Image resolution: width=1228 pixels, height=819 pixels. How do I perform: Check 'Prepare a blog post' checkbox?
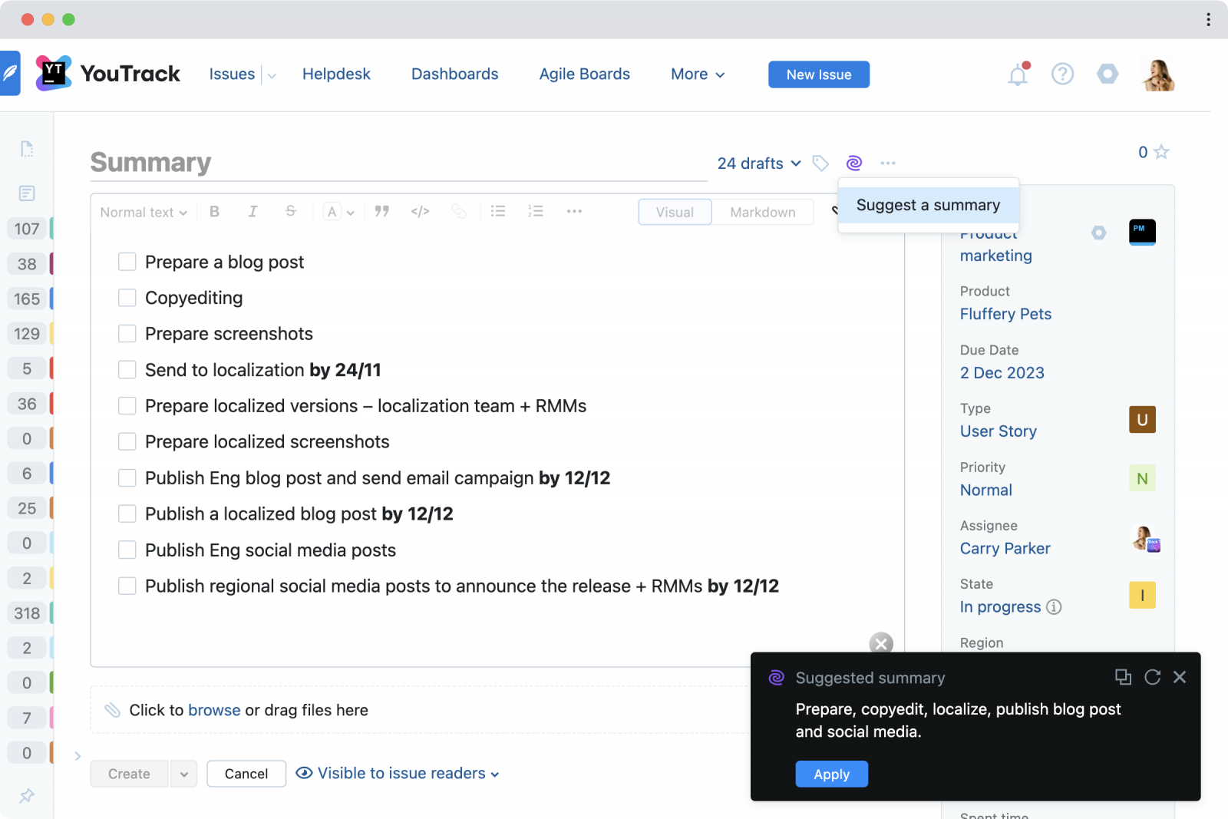(x=127, y=262)
